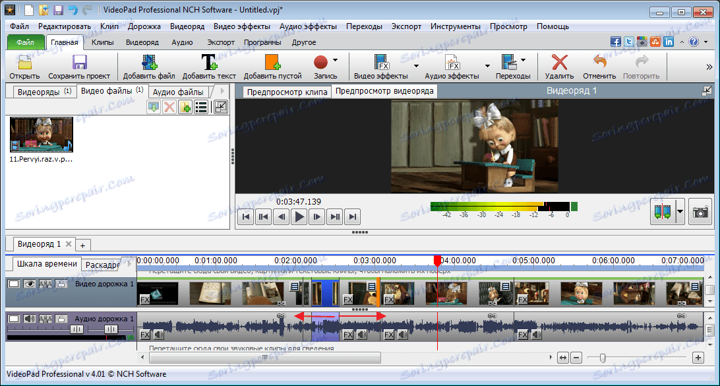The height and width of the screenshot is (386, 720).
Task: Switch to the Аудио файлы bin tab
Action: (178, 92)
